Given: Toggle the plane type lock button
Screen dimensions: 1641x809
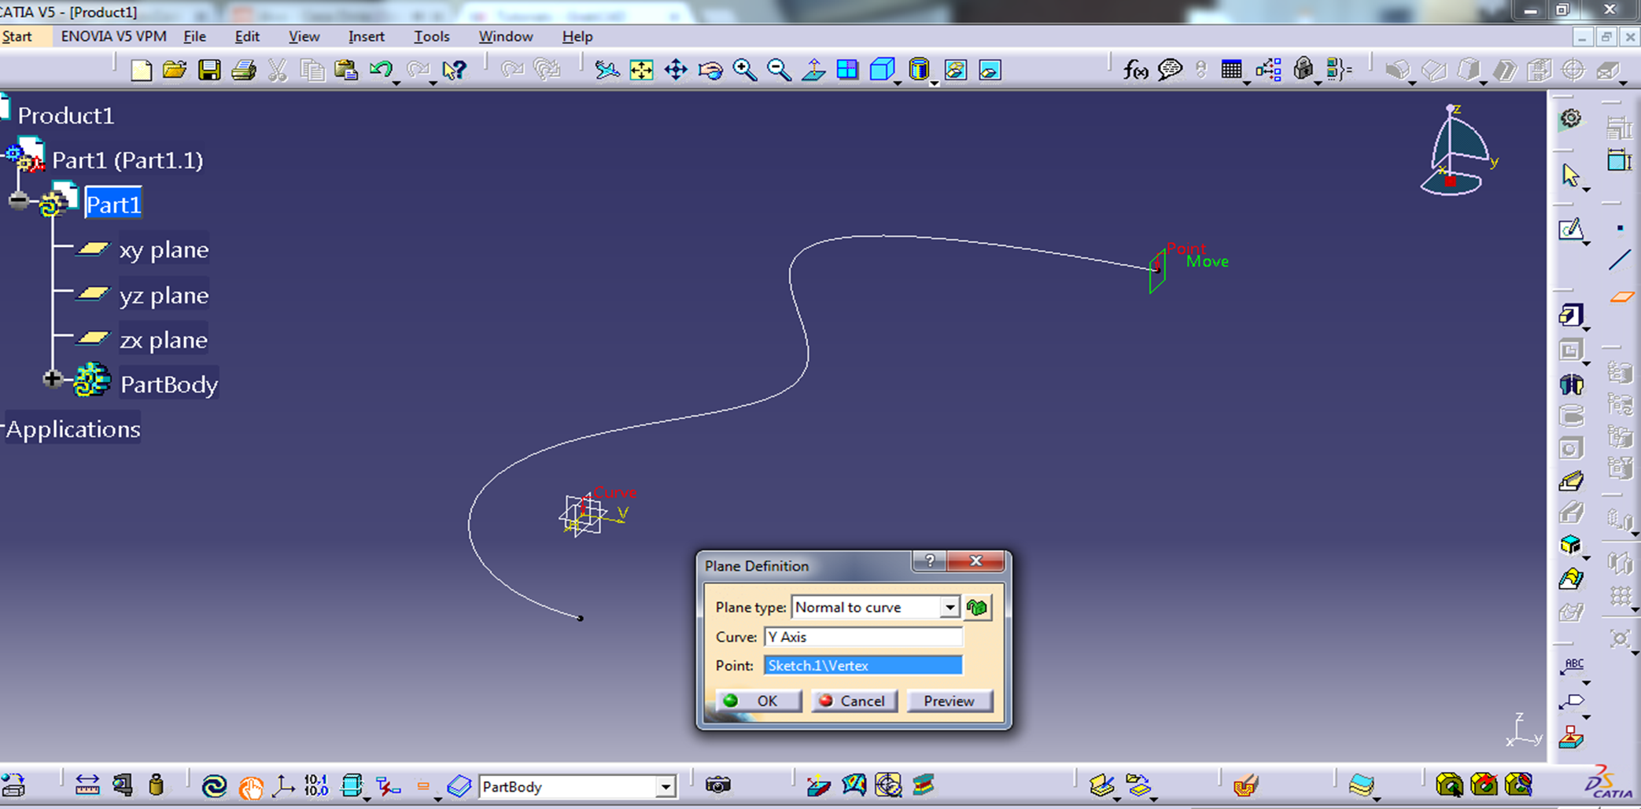Looking at the screenshot, I should [977, 608].
